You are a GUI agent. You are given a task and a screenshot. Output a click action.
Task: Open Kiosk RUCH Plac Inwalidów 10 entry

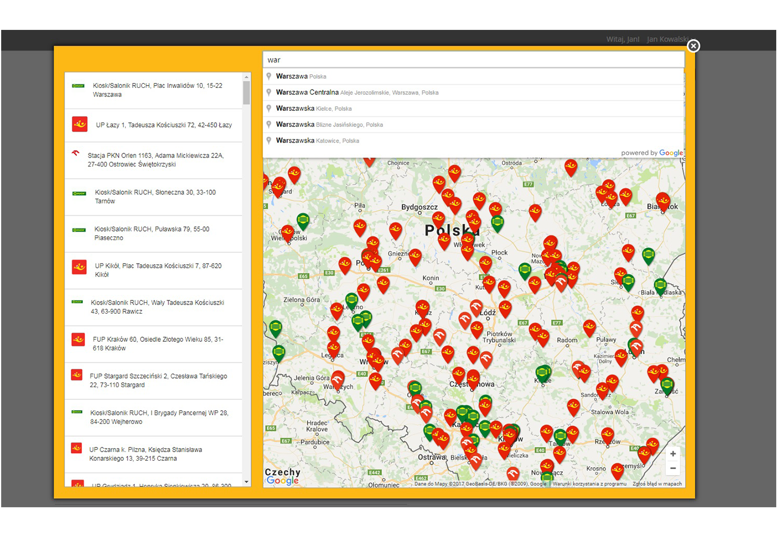153,90
